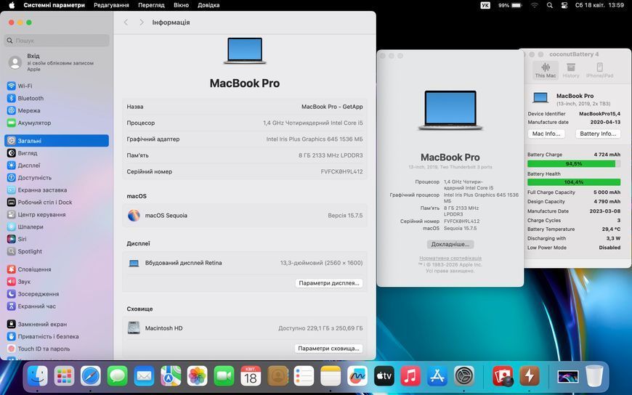Open Звук settings
This screenshot has width=632, height=395.
pyautogui.click(x=19, y=282)
